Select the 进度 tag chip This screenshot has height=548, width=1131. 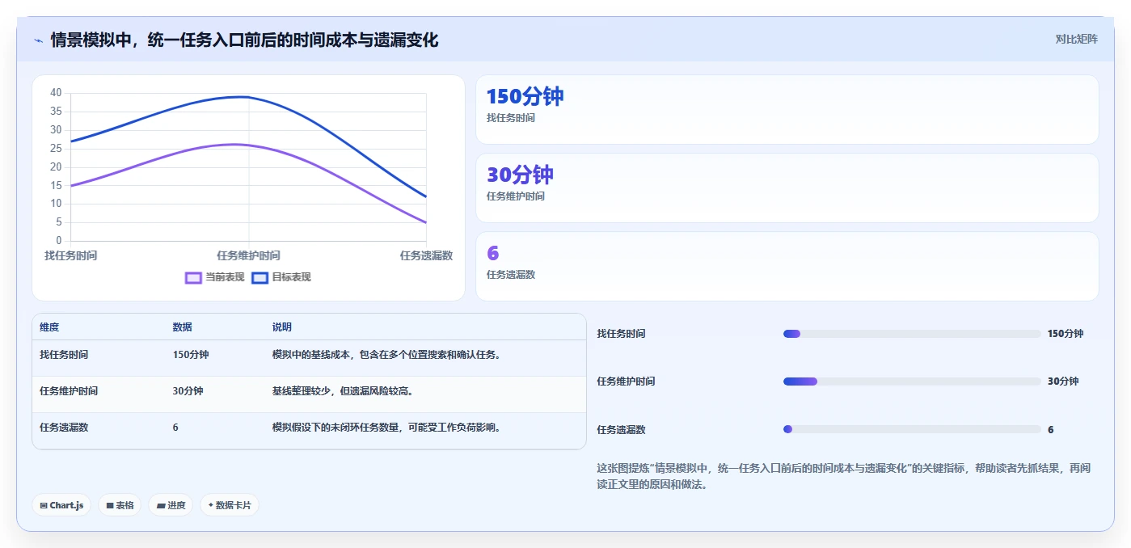(171, 505)
